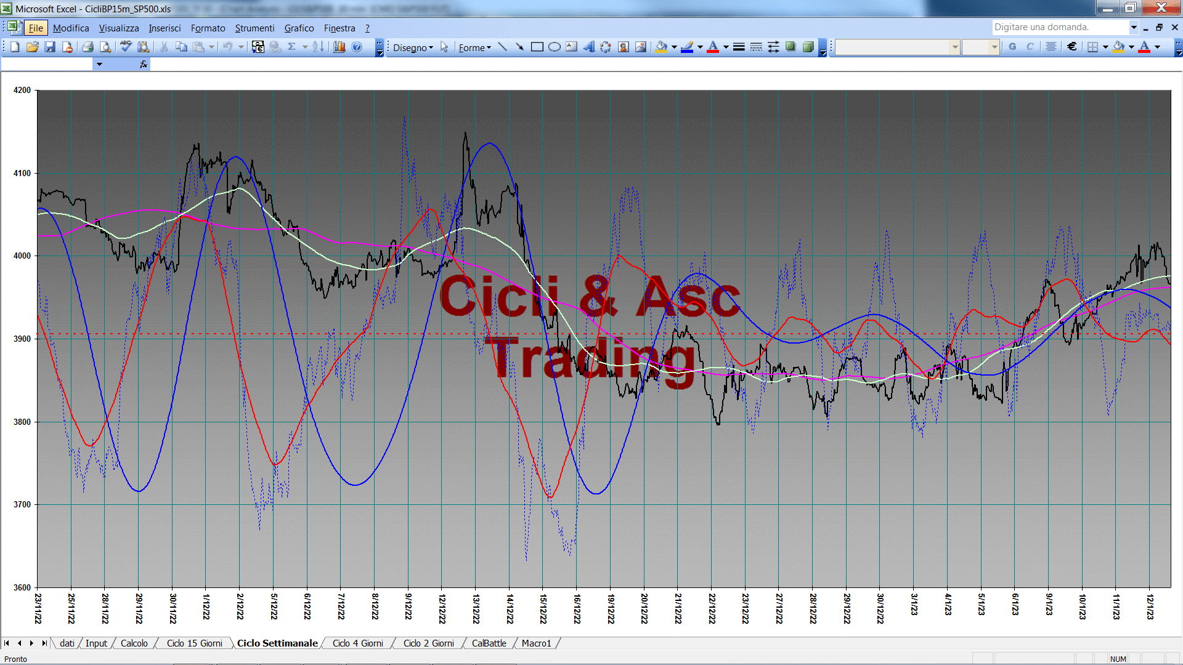Select the Rectangle drawing tool
This screenshot has height=665, width=1183.
(537, 47)
